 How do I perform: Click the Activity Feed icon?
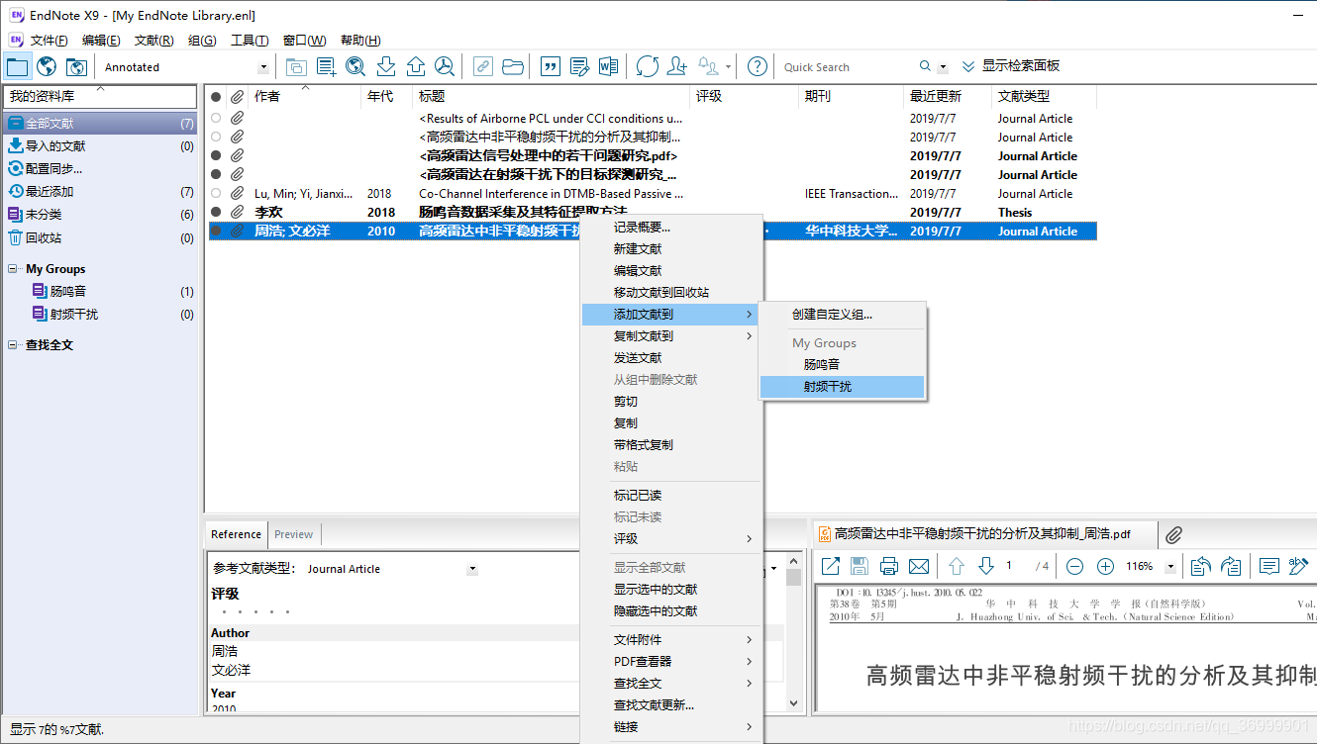tap(709, 66)
